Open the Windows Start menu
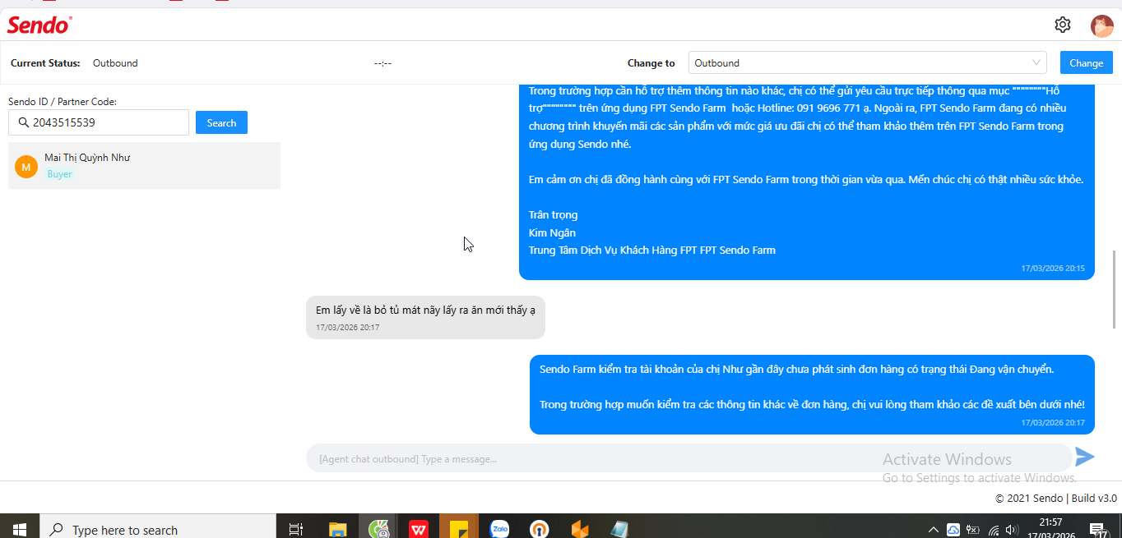This screenshot has height=538, width=1122. pos(20,530)
